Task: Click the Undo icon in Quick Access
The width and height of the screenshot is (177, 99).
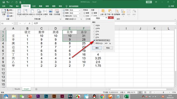Action: tap(7, 2)
